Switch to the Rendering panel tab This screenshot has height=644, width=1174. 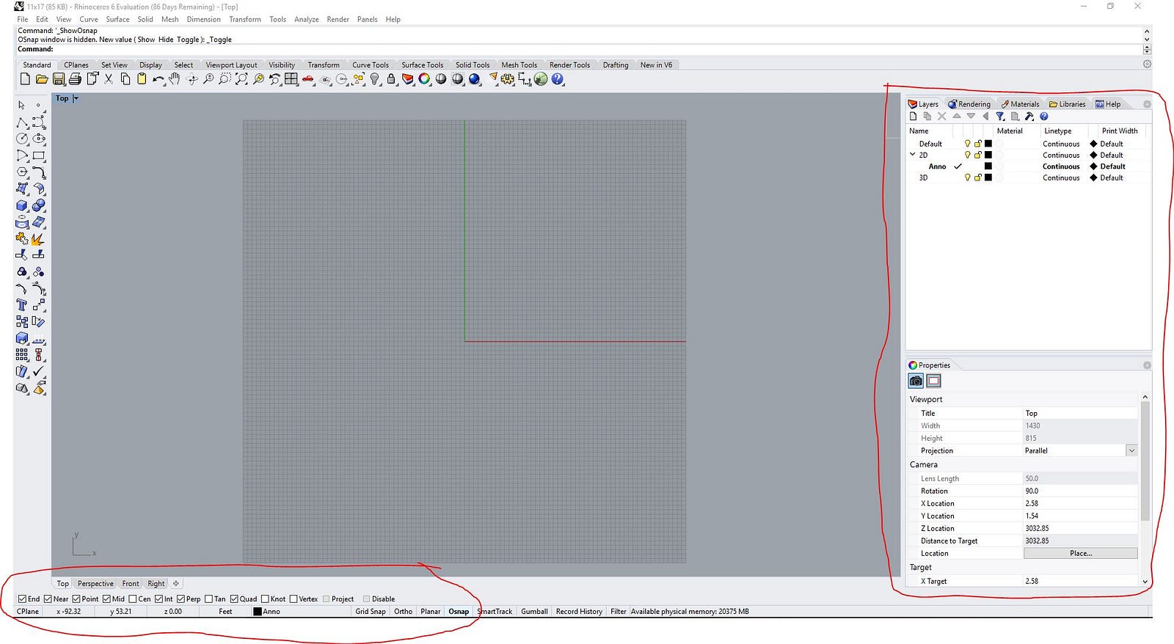pyautogui.click(x=969, y=104)
